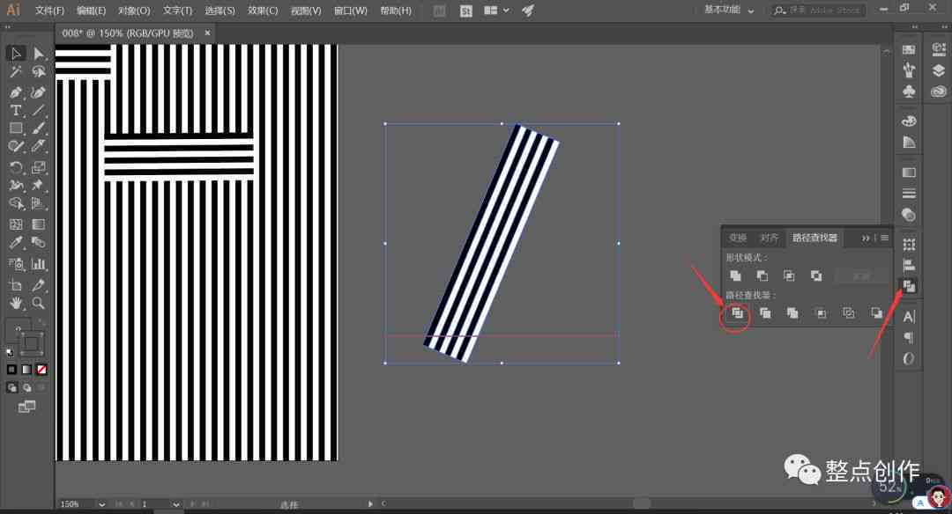Select the Lasso tool
The image size is (952, 514).
pos(39,72)
